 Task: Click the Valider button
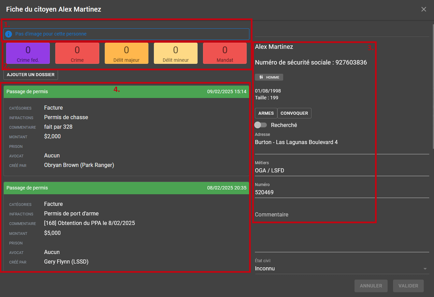pos(408,286)
